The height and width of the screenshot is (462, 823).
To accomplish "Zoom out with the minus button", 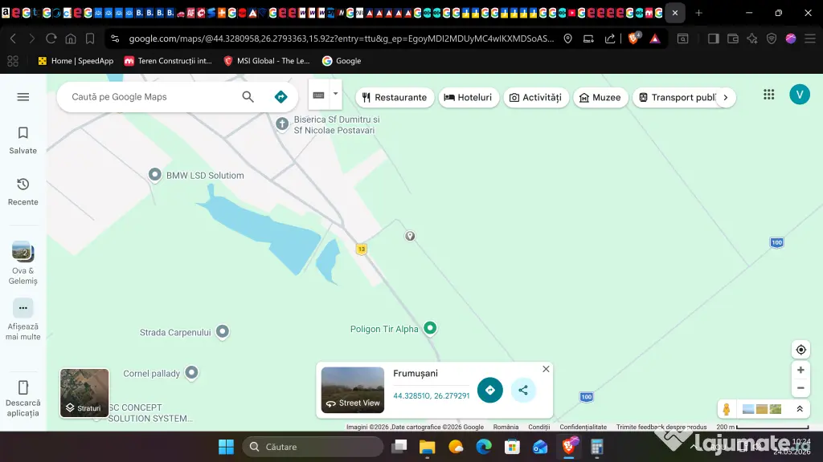I will (800, 388).
